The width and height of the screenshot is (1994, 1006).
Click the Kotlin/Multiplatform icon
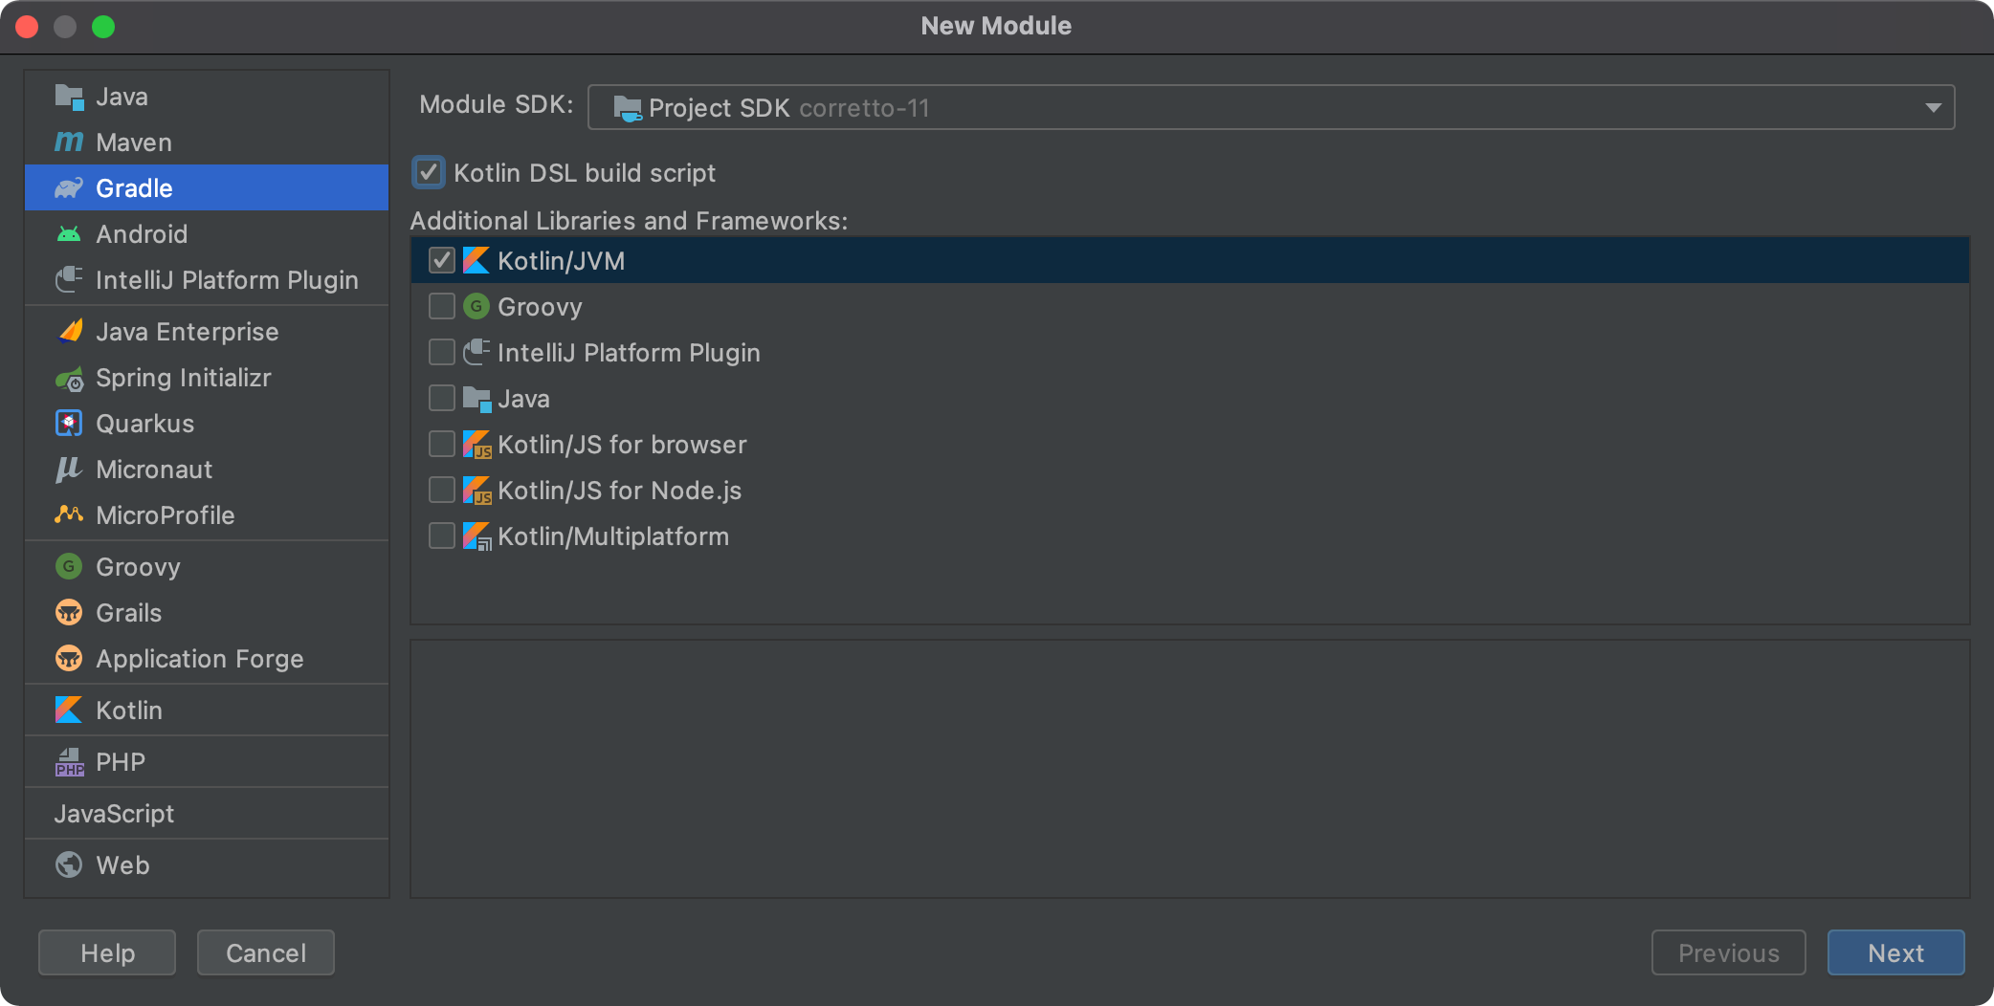click(x=476, y=536)
